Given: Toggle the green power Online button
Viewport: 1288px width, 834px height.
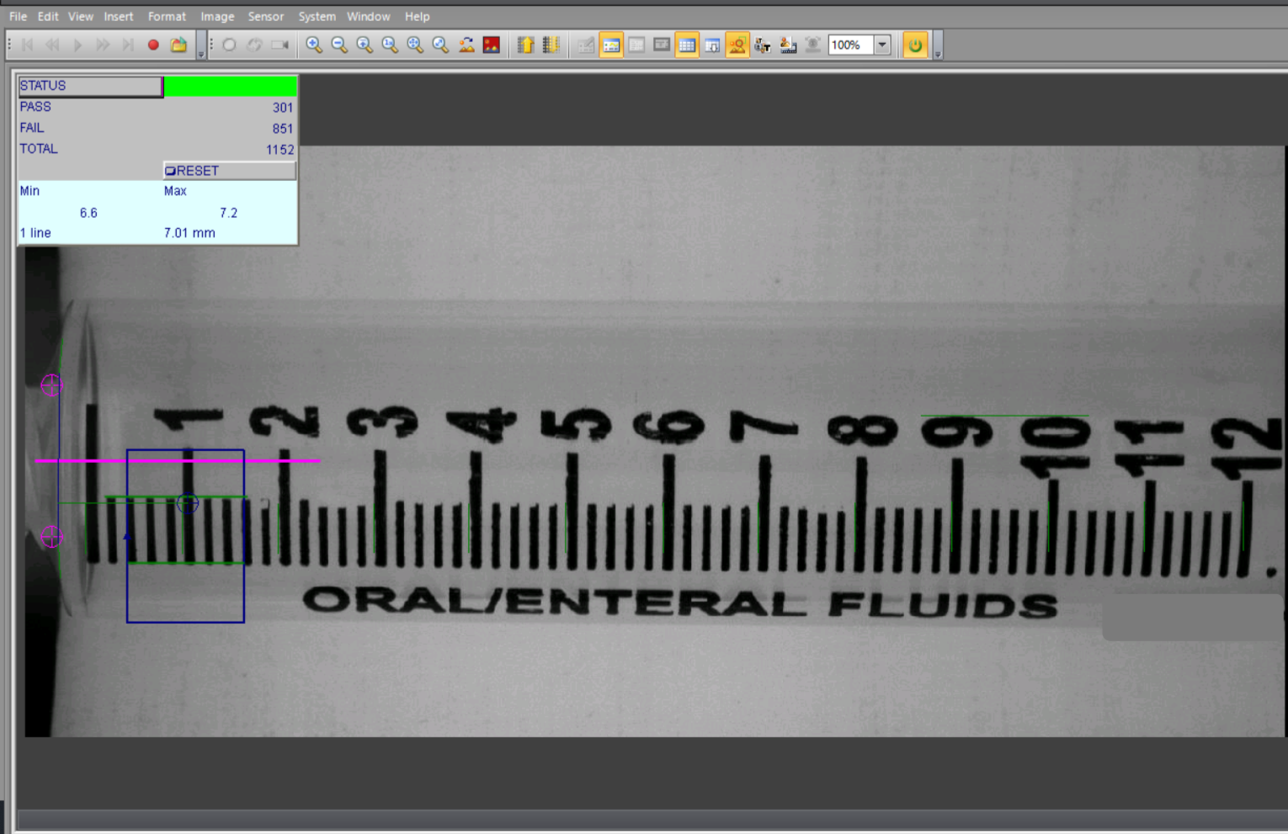Looking at the screenshot, I should point(915,45).
